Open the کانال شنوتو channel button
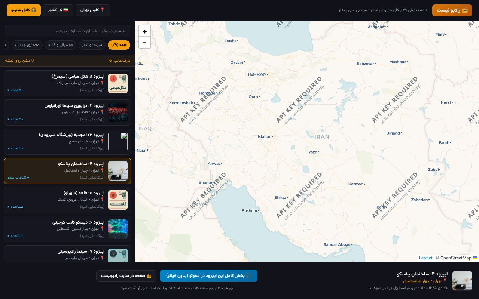The width and height of the screenshot is (479, 299). [x=24, y=10]
